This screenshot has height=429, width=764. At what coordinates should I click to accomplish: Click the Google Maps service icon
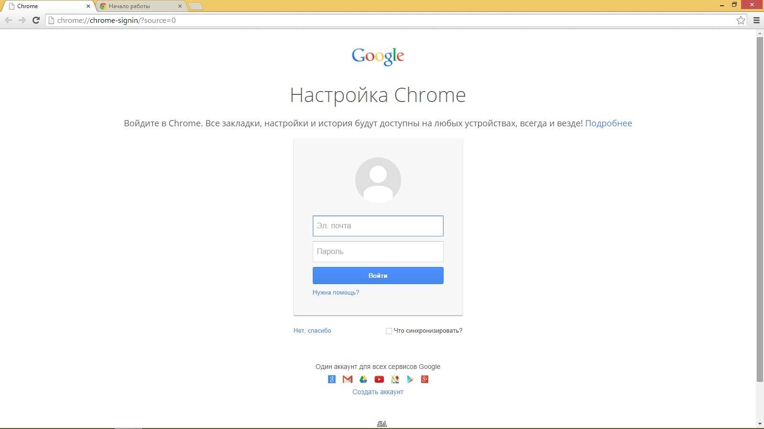point(395,379)
